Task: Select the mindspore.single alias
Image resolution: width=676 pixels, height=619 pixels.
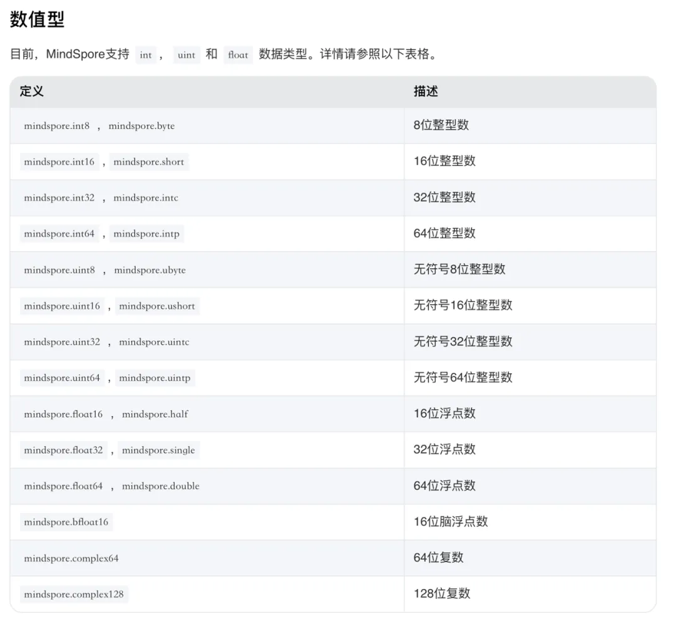Action: click(x=158, y=450)
